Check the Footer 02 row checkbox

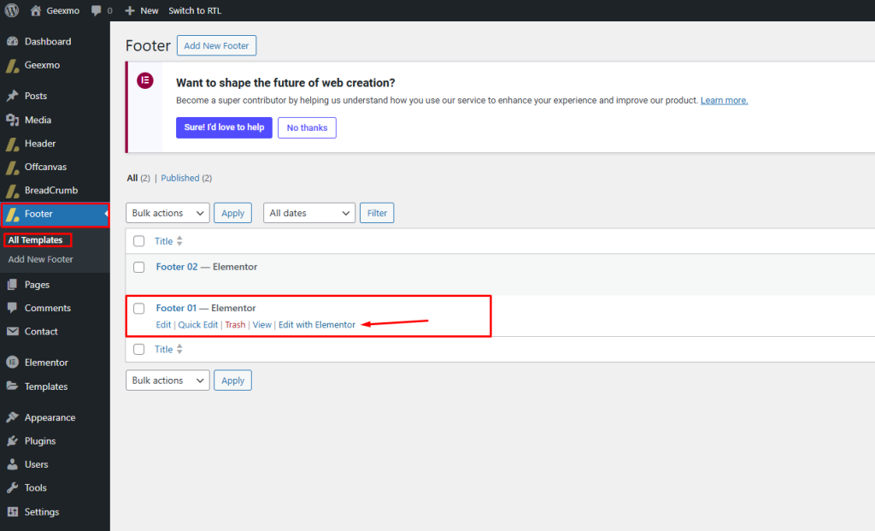139,268
